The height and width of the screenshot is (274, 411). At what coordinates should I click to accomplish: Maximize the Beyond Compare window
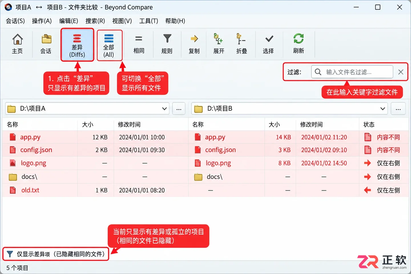click(378, 7)
